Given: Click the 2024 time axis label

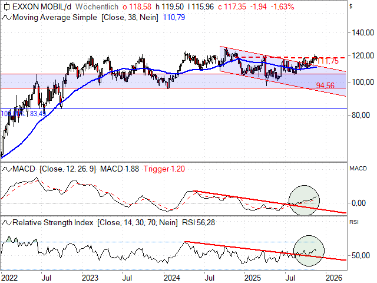Looking at the screenshot, I should pyautogui.click(x=171, y=278).
